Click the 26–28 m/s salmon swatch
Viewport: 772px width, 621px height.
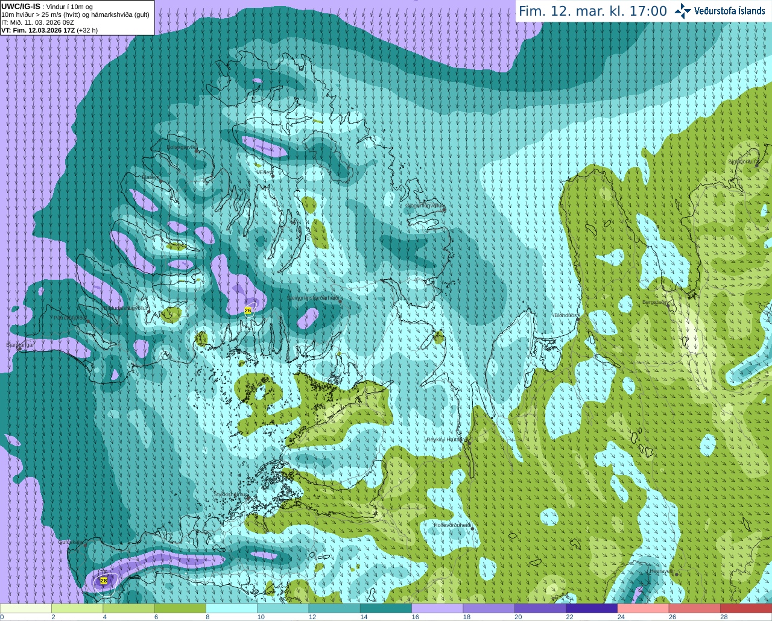[x=695, y=608]
